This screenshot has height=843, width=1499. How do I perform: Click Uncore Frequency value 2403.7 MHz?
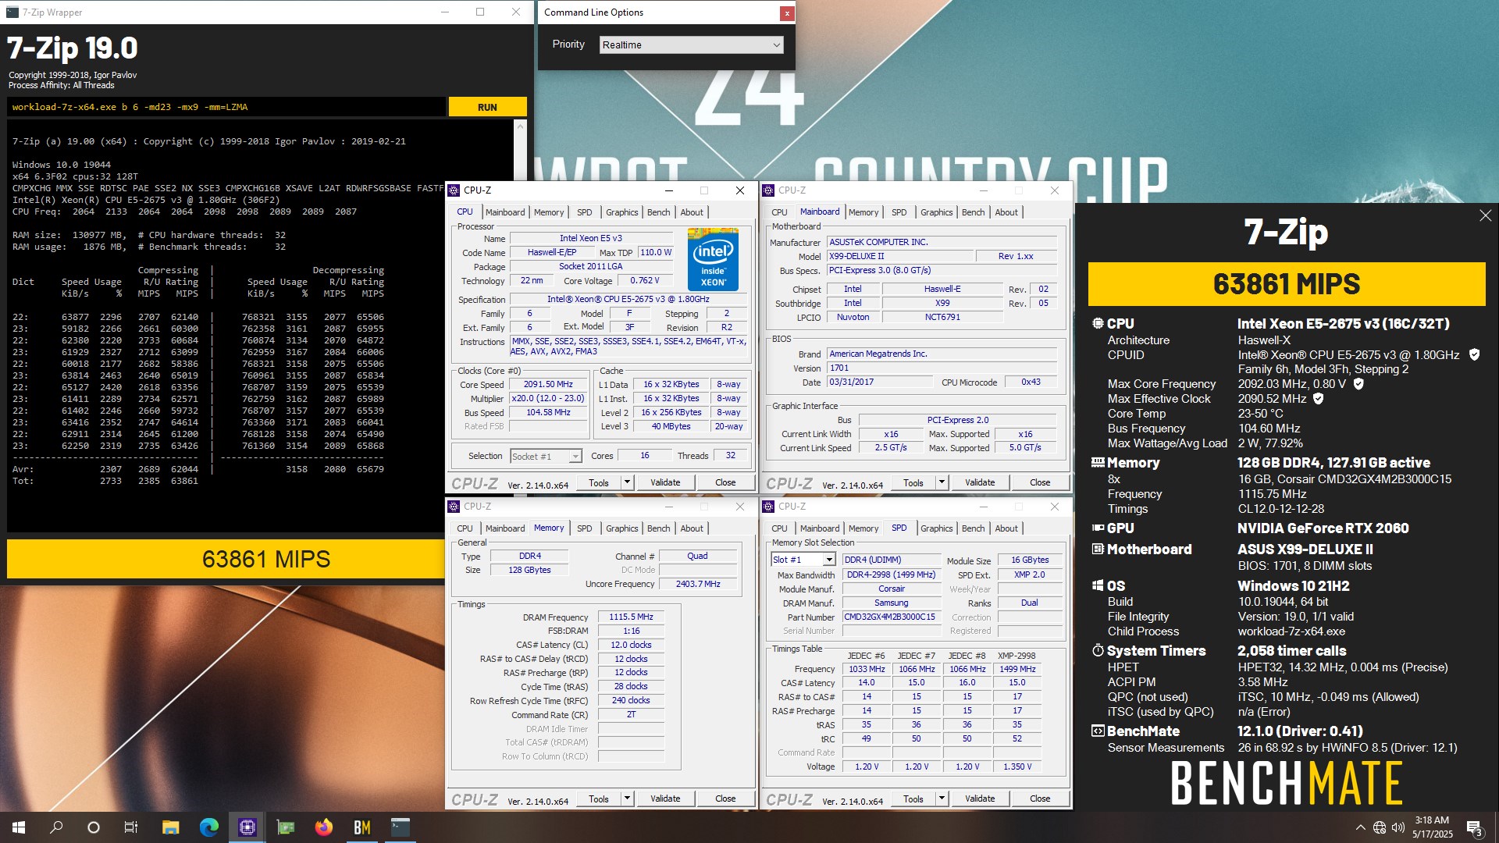698,584
